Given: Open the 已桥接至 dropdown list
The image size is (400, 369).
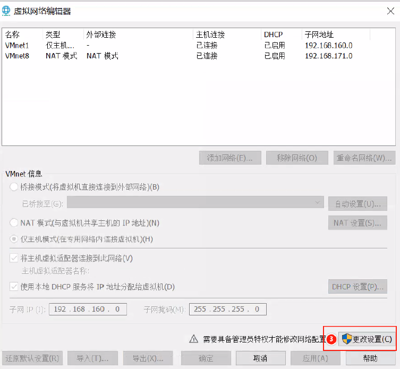Looking at the screenshot, I should (x=195, y=203).
